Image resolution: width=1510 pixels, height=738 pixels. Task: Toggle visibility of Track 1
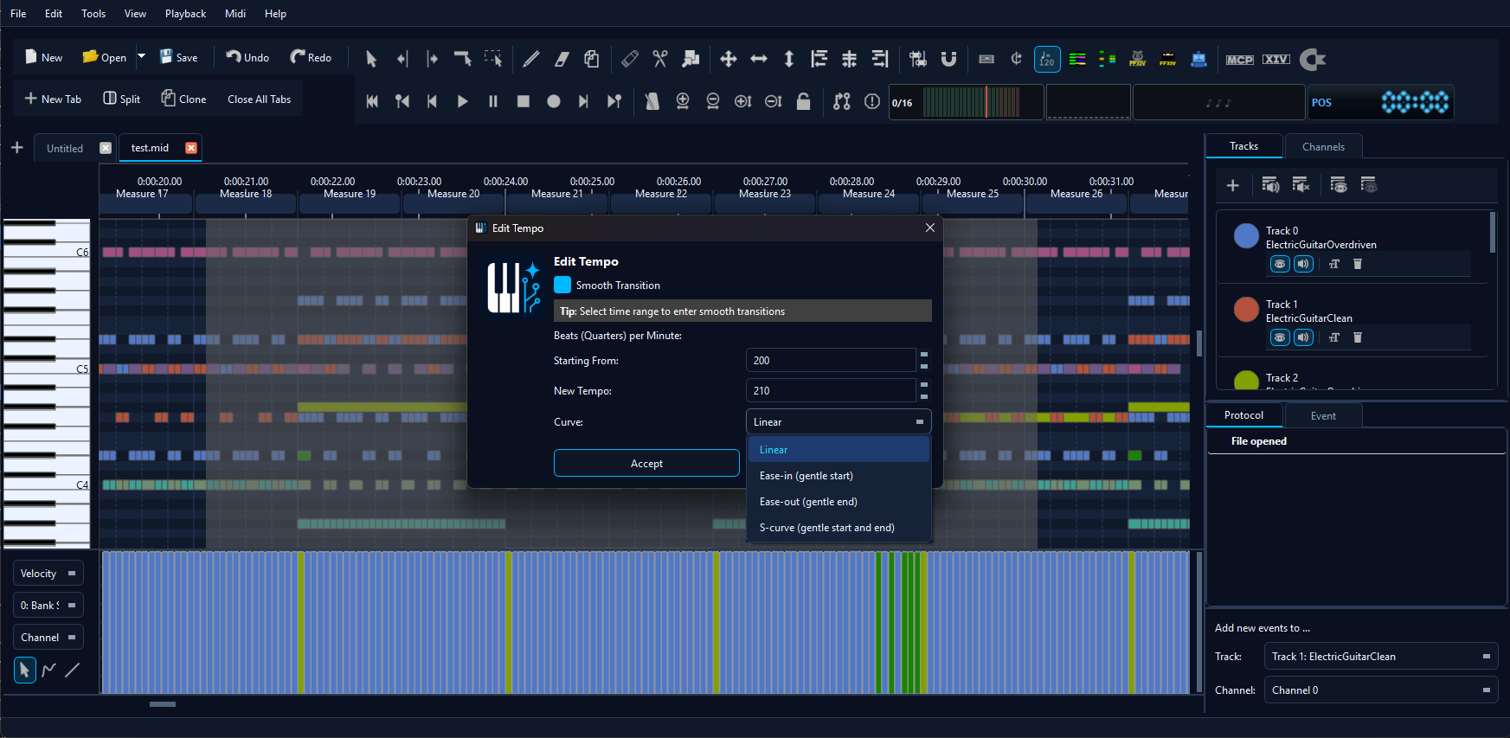click(x=1280, y=337)
